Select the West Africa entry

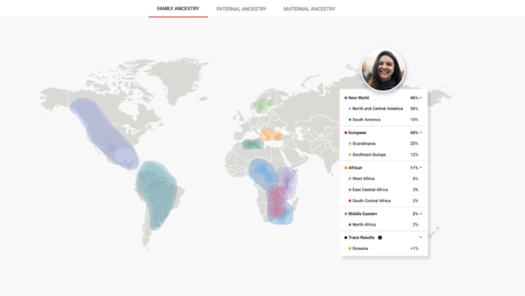coord(366,178)
